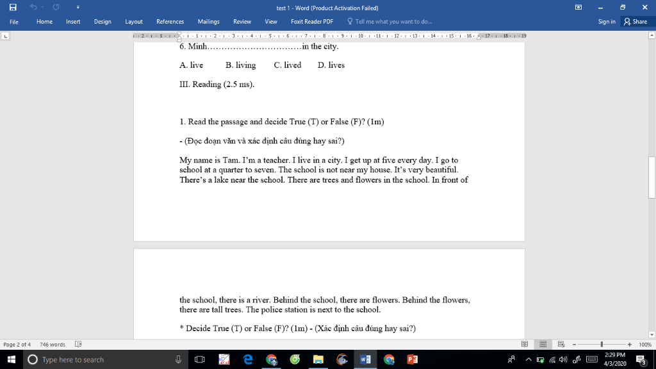This screenshot has height=369, width=656.
Task: Click the answer option 'A. live'
Action: coord(191,65)
